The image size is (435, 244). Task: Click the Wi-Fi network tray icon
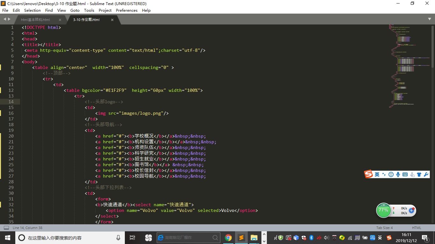tap(350, 238)
